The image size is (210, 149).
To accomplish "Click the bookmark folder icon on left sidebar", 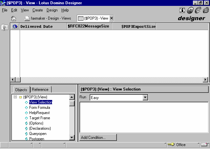I will click(x=5, y=28).
